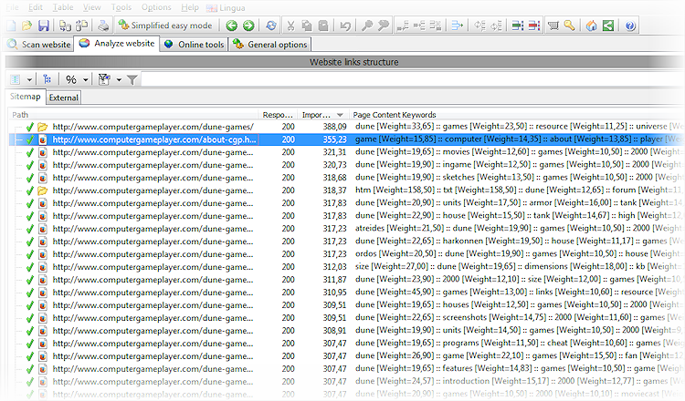Image resolution: width=685 pixels, height=401 pixels.
Task: Open the Options menu
Action: pyautogui.click(x=156, y=7)
